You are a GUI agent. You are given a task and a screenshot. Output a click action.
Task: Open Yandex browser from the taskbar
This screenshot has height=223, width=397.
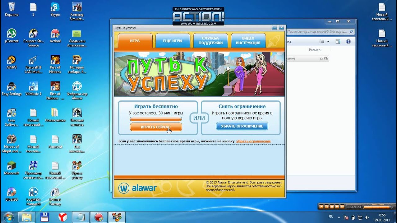pos(63,217)
